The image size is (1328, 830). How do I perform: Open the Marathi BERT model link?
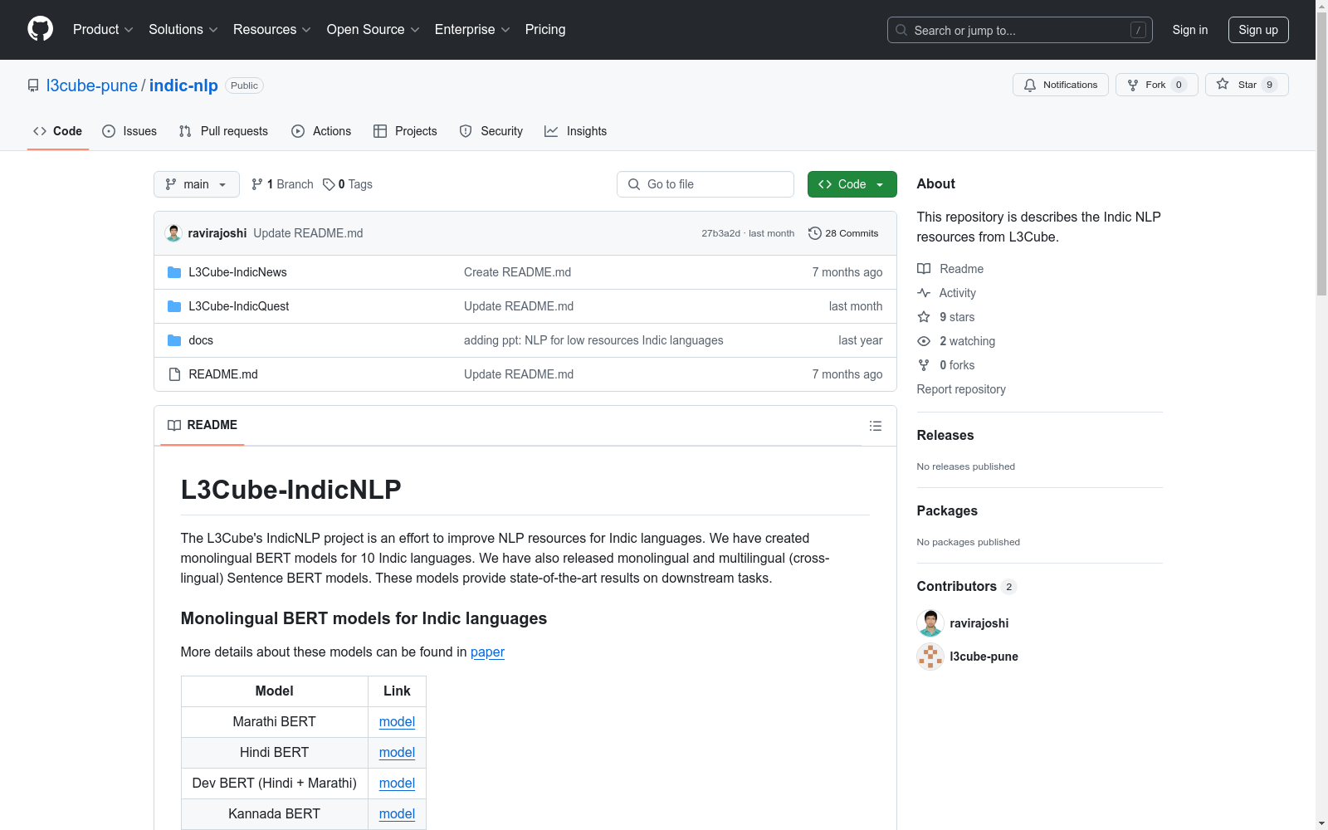[x=397, y=722]
